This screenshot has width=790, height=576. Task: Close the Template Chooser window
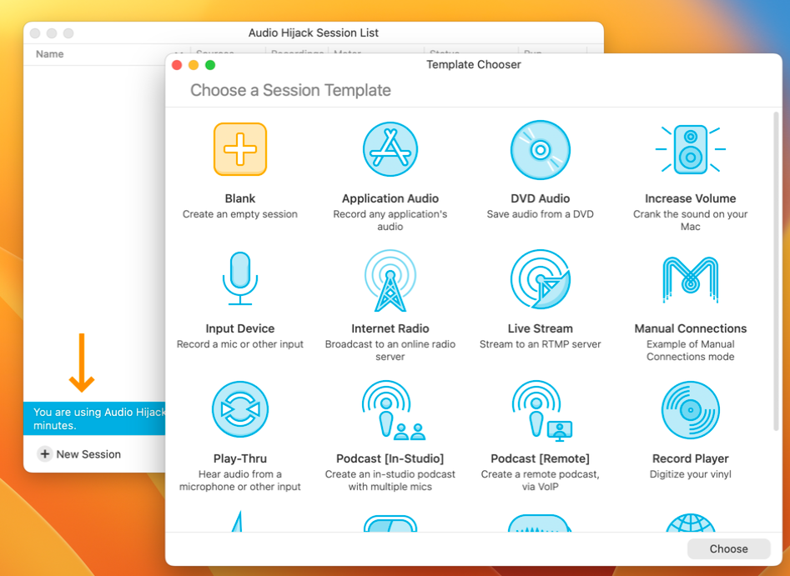(177, 65)
